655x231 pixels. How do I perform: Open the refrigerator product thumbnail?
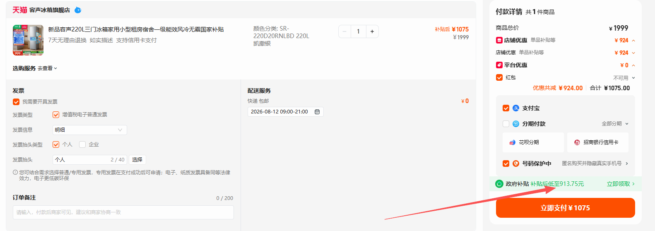pyautogui.click(x=28, y=40)
